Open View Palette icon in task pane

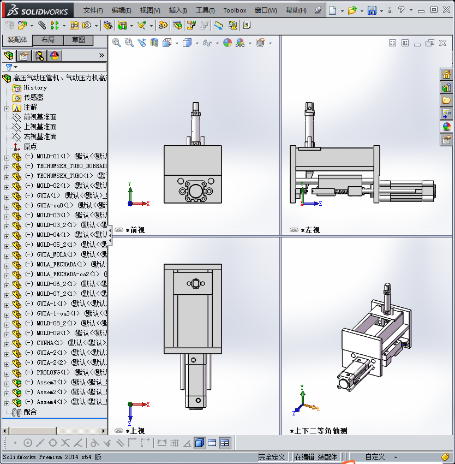coord(446,114)
